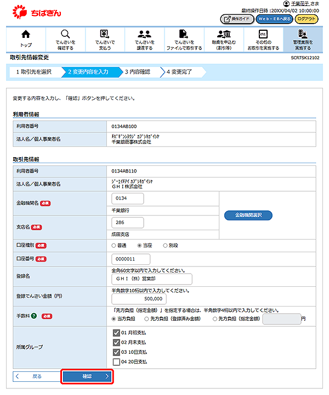Click the 確認 confirm button
Image resolution: width=329 pixels, height=395 pixels.
(87, 376)
